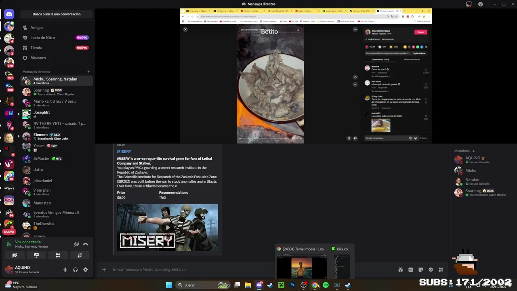The width and height of the screenshot is (517, 291).
Task: Open Inicio de Nitro page
Action: (x=57, y=38)
